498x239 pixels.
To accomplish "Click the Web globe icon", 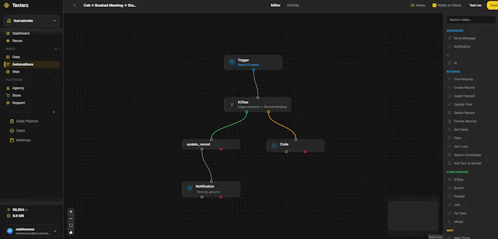I will pos(8,72).
